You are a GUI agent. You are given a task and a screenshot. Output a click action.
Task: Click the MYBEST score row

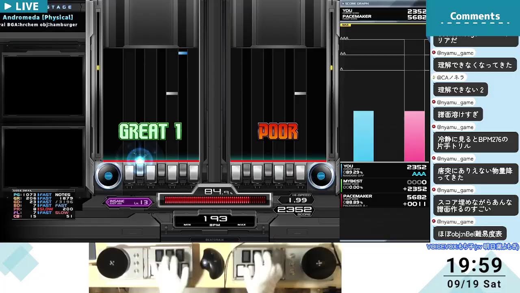[x=384, y=185]
